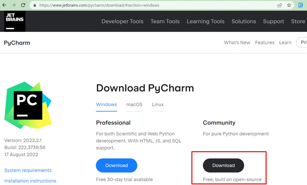Image resolution: width=307 pixels, height=185 pixels.
Task: Open the blue browser extension icon
Action: pos(300,5)
